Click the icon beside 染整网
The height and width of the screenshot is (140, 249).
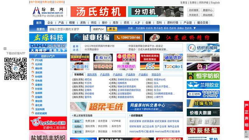(x=33, y=85)
